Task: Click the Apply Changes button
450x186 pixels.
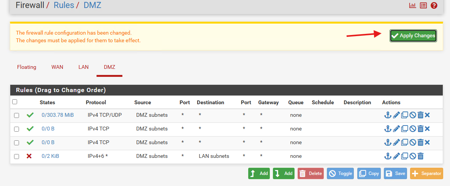Action: [413, 36]
